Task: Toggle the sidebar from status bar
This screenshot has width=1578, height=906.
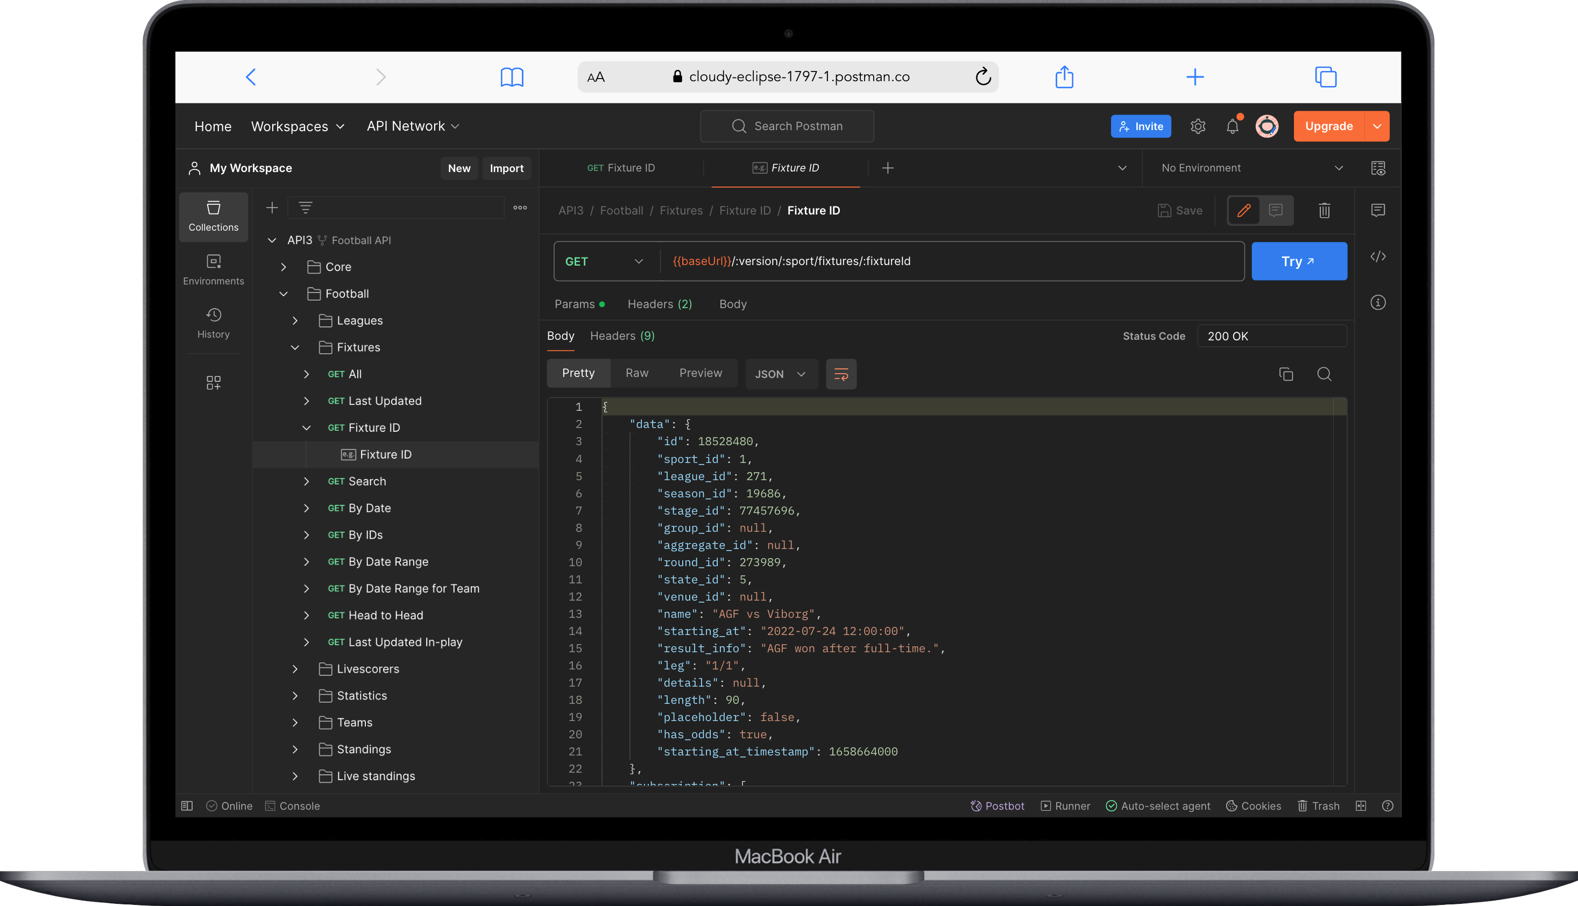Action: (187, 806)
